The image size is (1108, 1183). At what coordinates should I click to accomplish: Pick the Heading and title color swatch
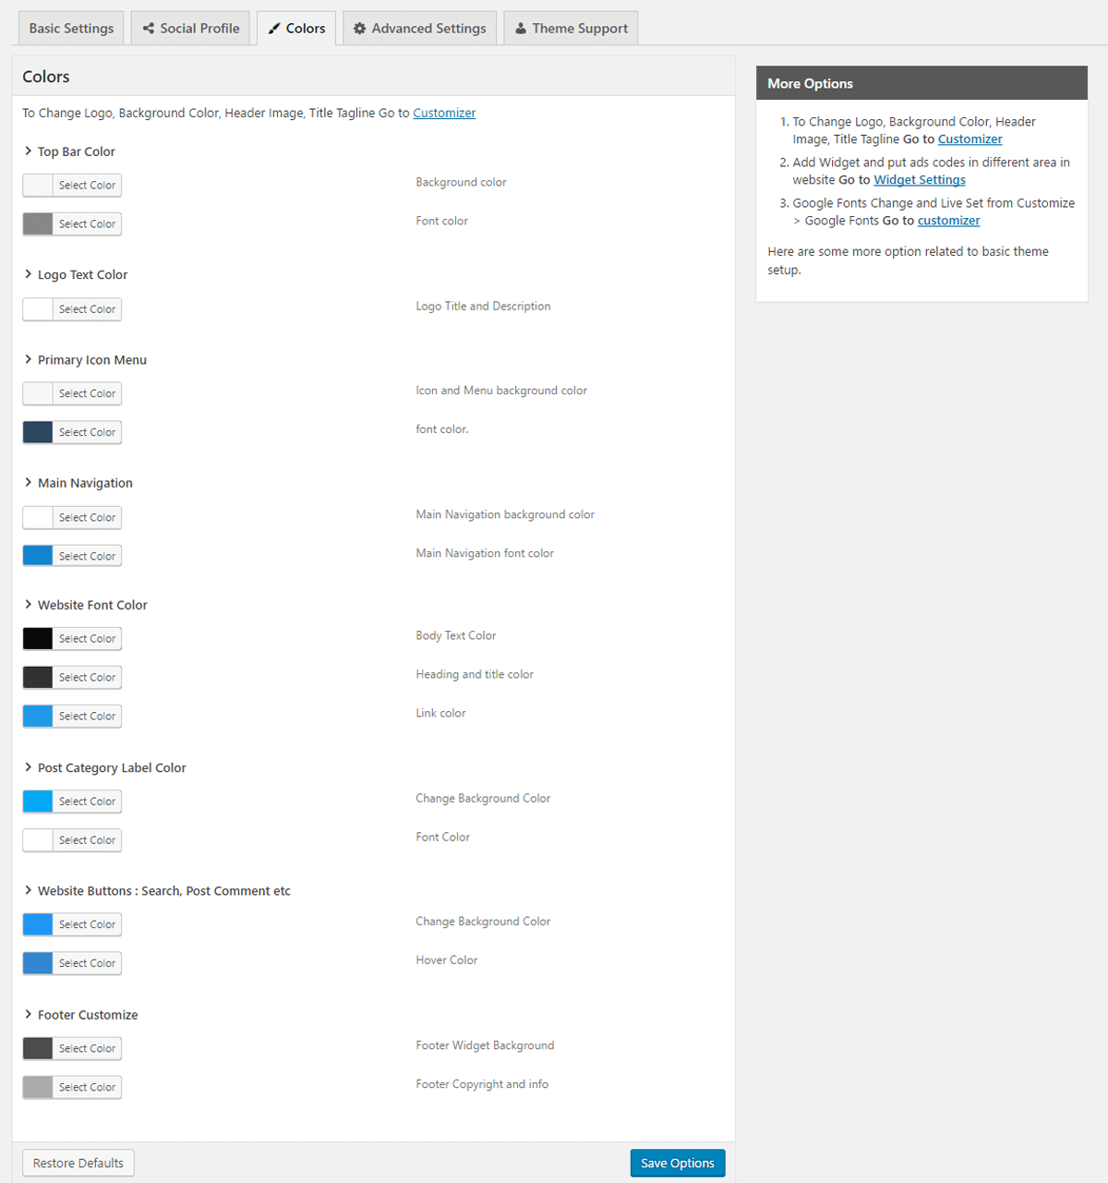pyautogui.click(x=38, y=677)
